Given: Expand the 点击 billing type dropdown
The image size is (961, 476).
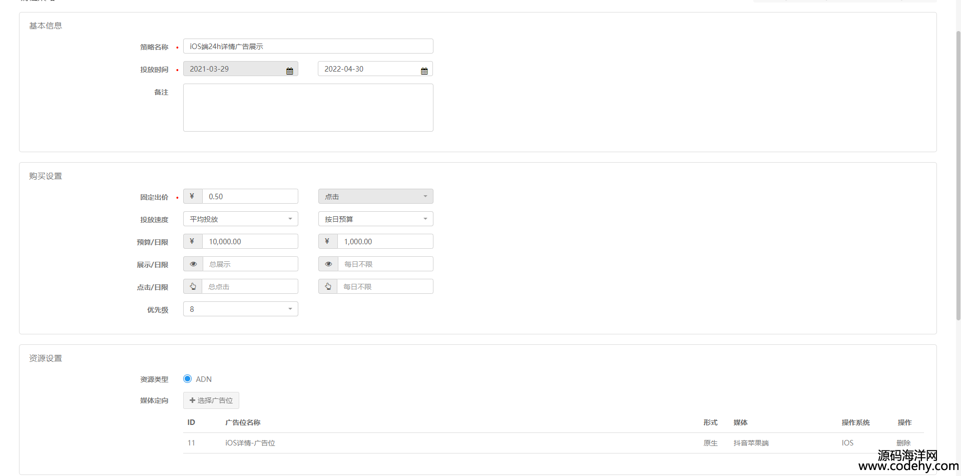Looking at the screenshot, I should tap(375, 196).
